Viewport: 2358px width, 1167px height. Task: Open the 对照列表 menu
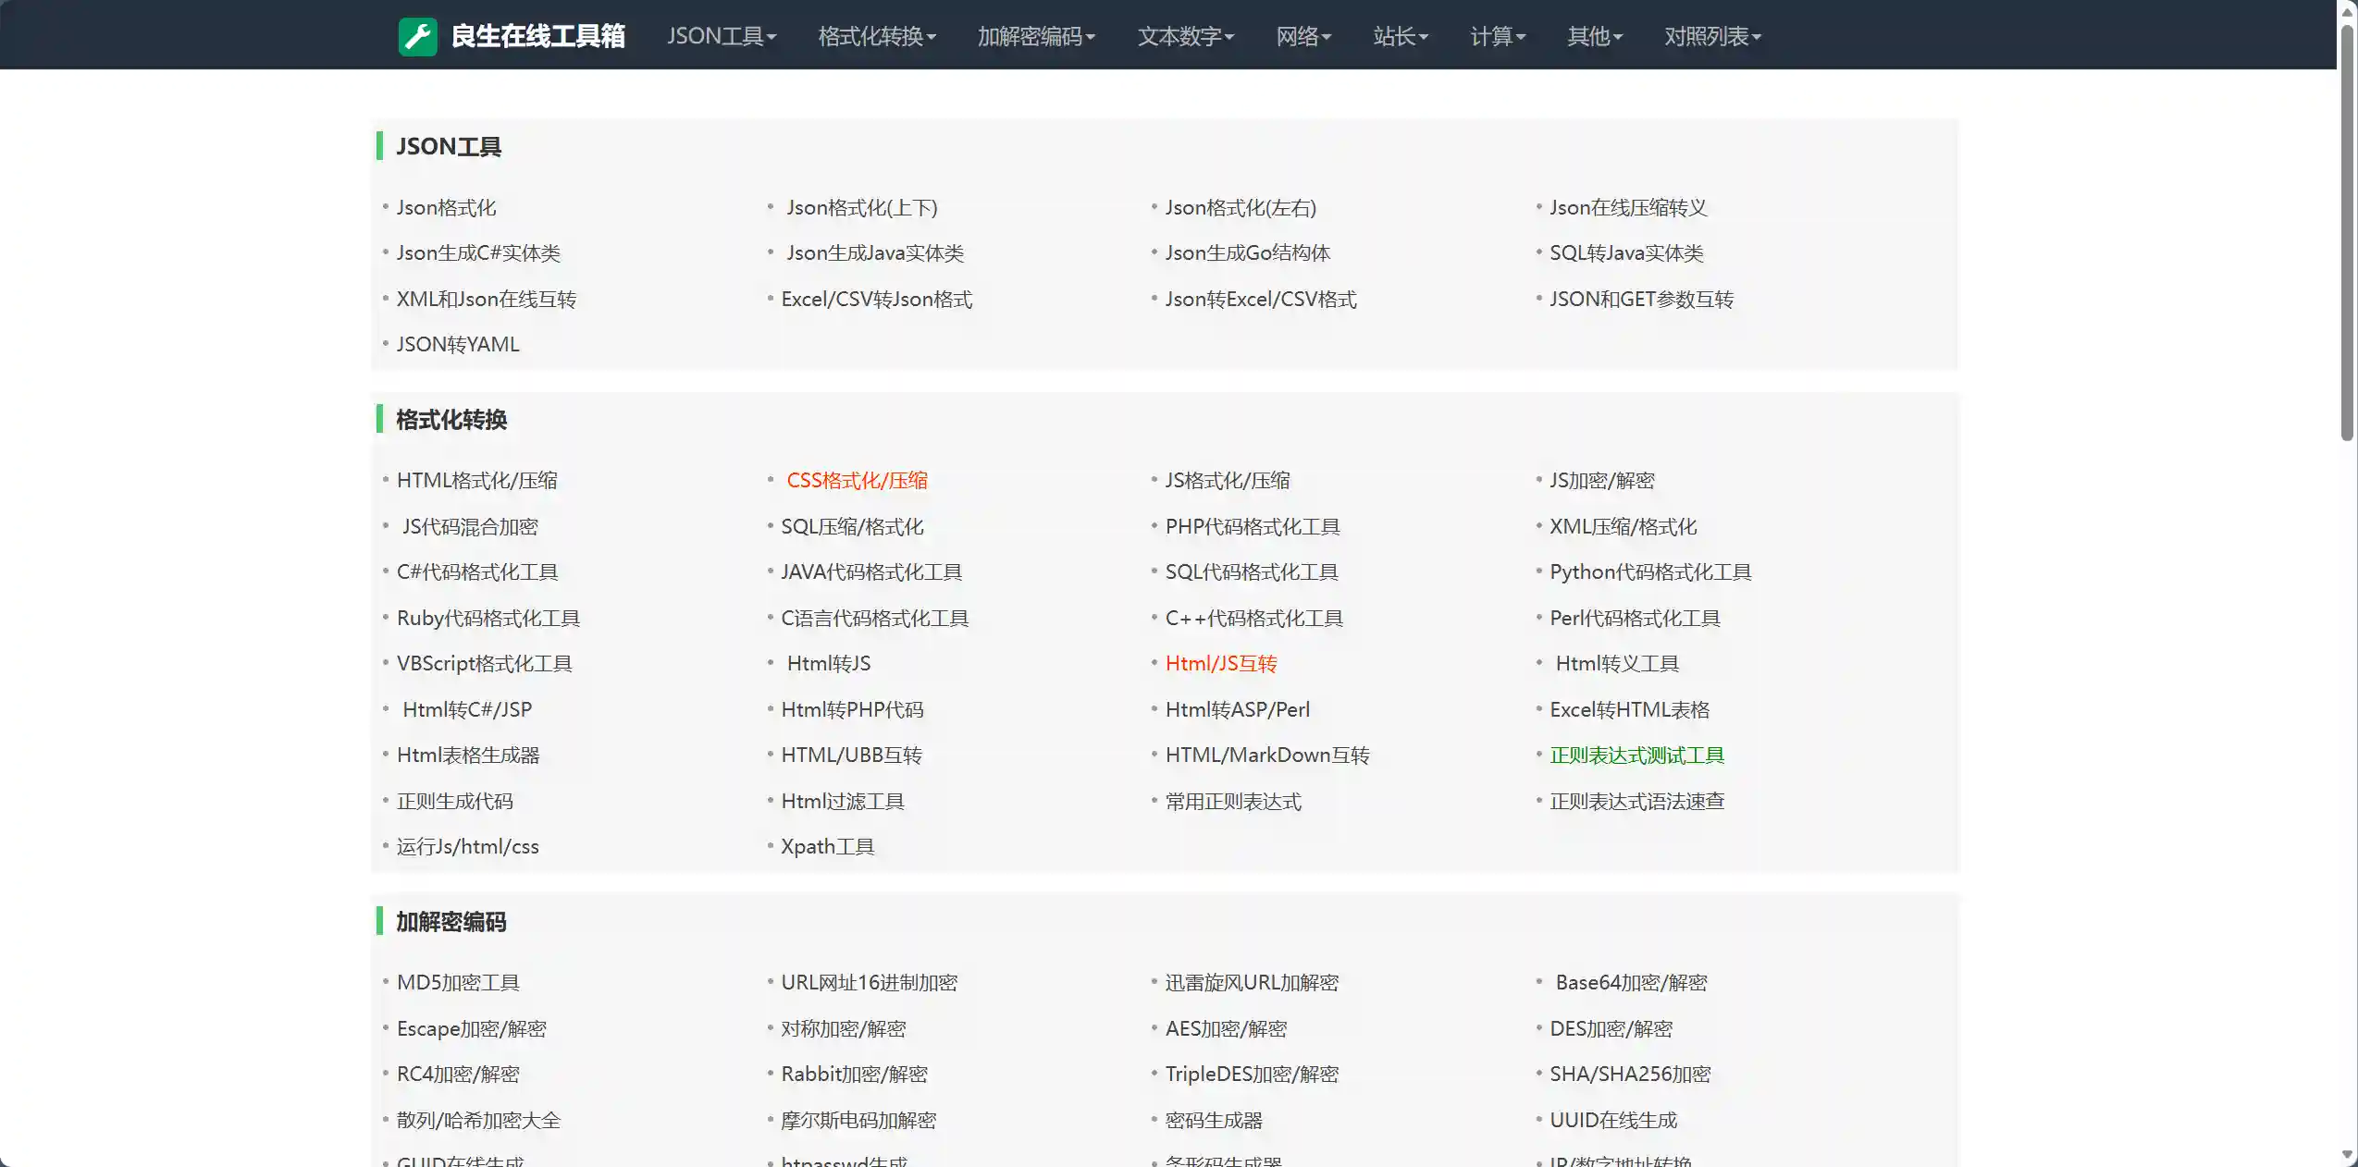coord(1711,36)
